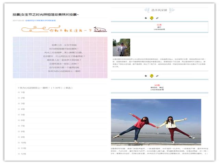The width and height of the screenshot is (219, 164).
Task: Open the 01号 contestant photo
Action: coord(121,47)
